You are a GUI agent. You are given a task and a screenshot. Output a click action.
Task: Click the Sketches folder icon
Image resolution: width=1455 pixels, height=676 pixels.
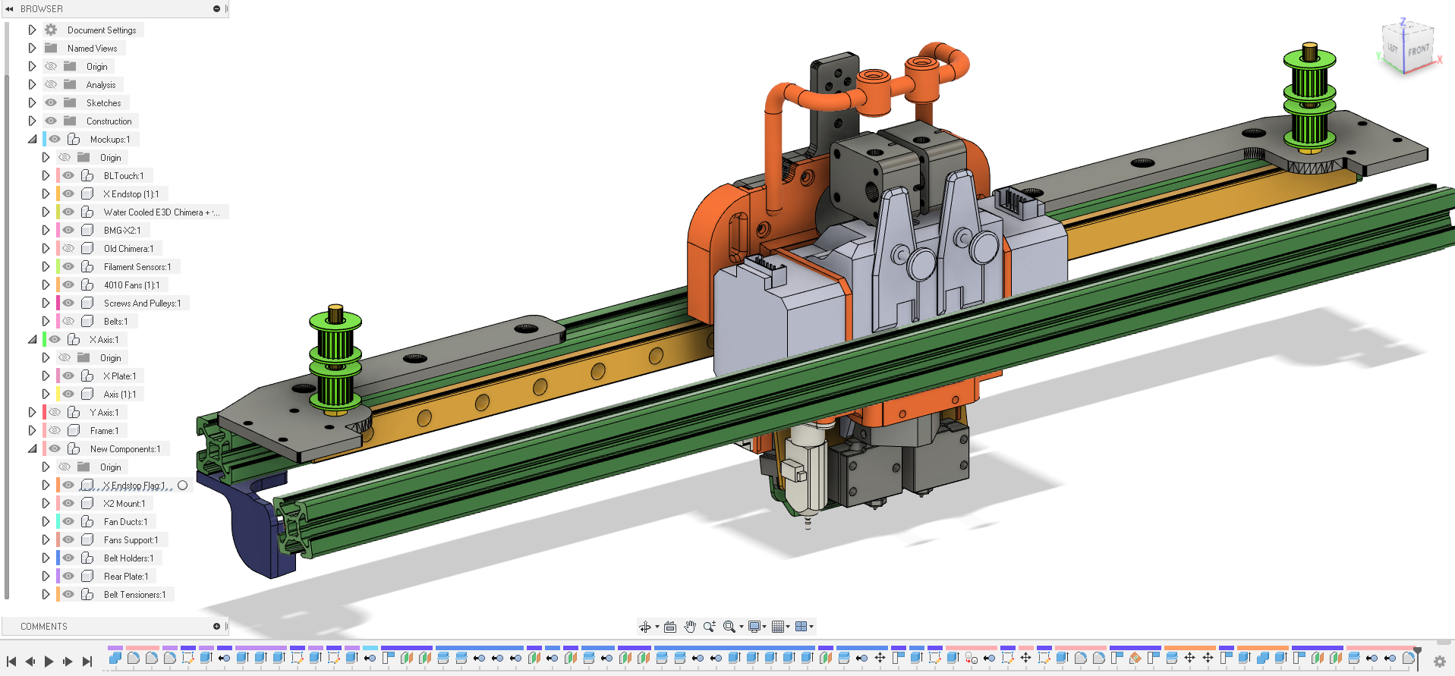(70, 103)
